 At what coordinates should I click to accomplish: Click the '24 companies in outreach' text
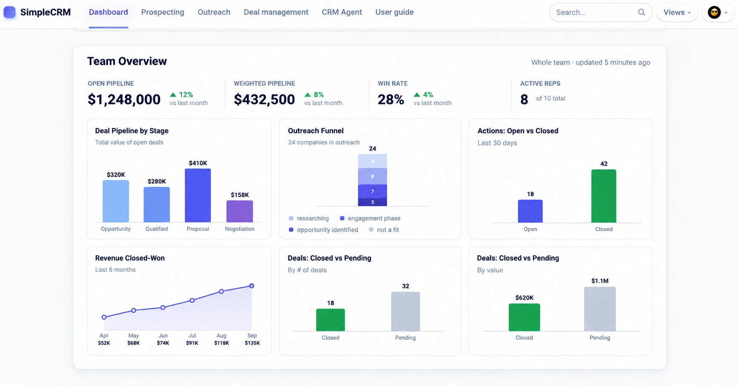[x=324, y=142]
